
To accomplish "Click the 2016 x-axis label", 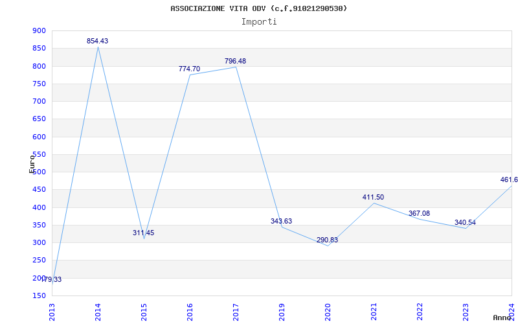I will point(190,312).
